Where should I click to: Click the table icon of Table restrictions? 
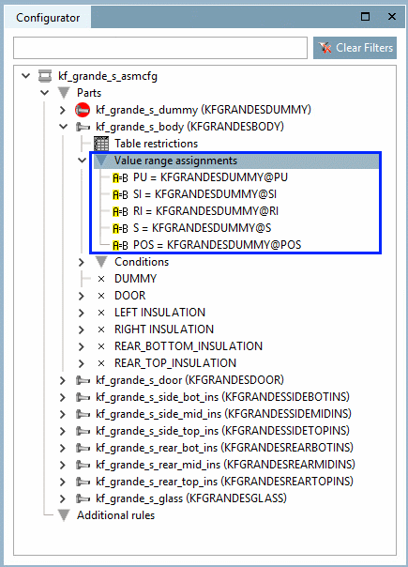coord(101,144)
